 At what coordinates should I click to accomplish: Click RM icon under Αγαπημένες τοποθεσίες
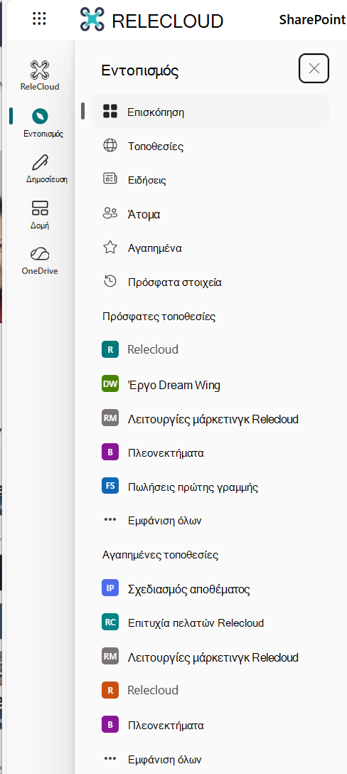tap(110, 657)
